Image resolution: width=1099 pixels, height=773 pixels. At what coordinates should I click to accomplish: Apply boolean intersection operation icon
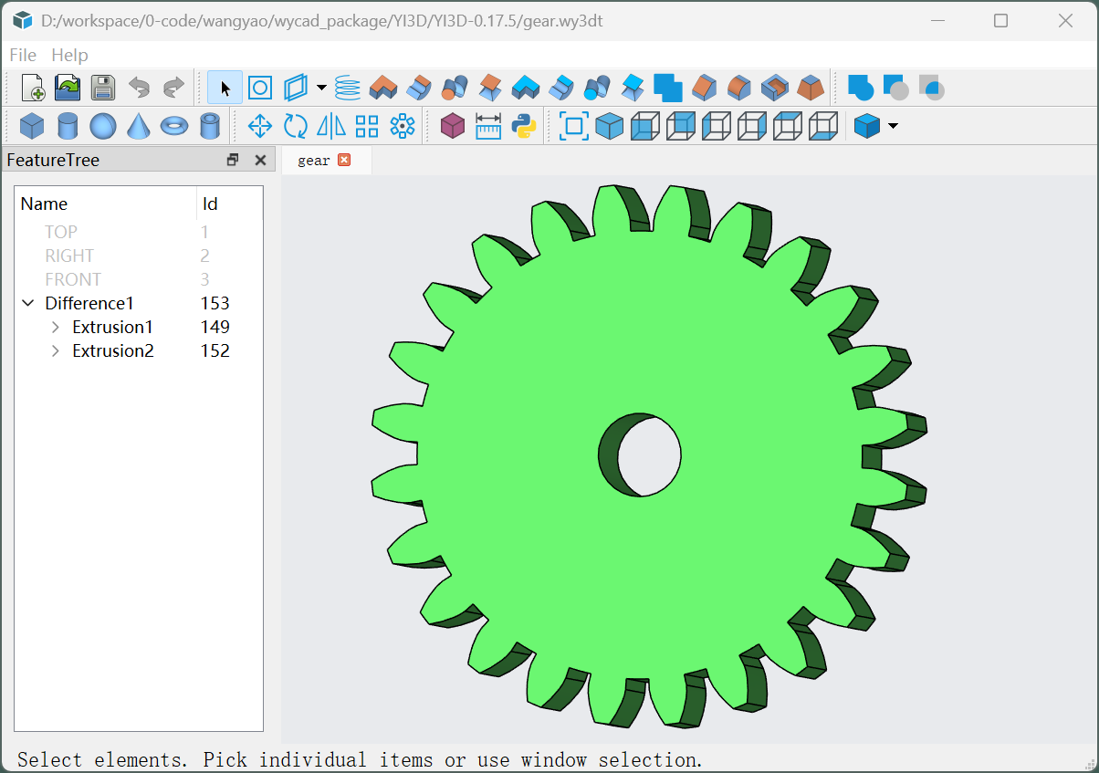(931, 88)
